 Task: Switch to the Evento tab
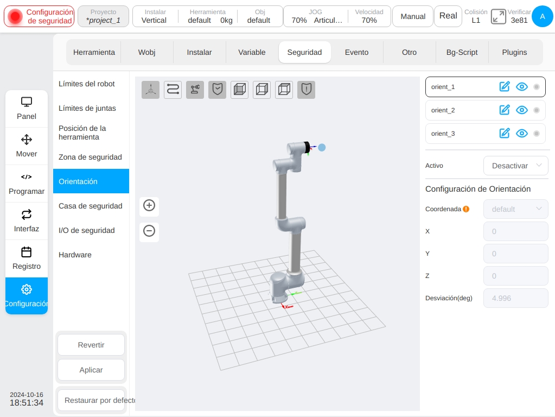tap(356, 53)
